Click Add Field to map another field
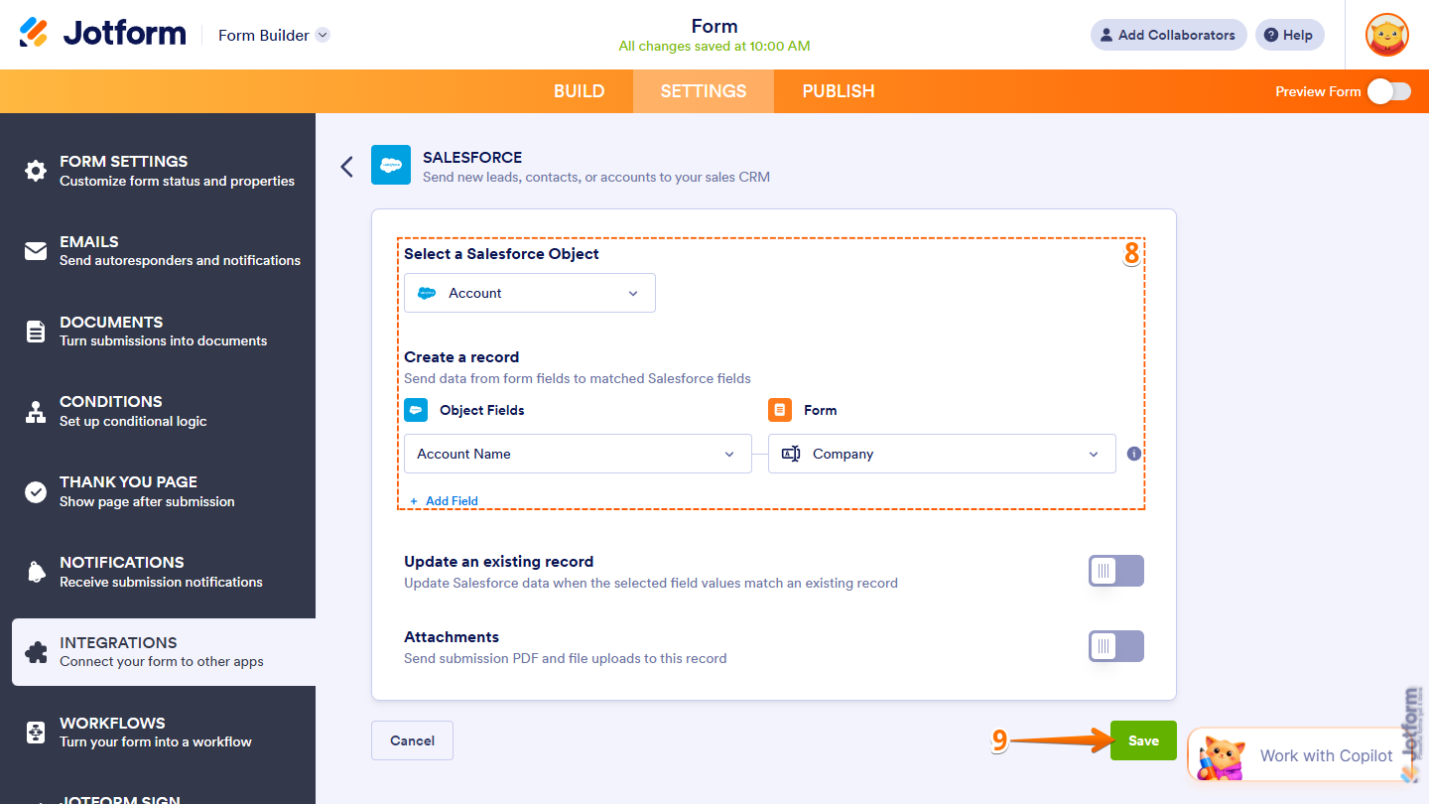The image size is (1429, 804). pyautogui.click(x=443, y=500)
